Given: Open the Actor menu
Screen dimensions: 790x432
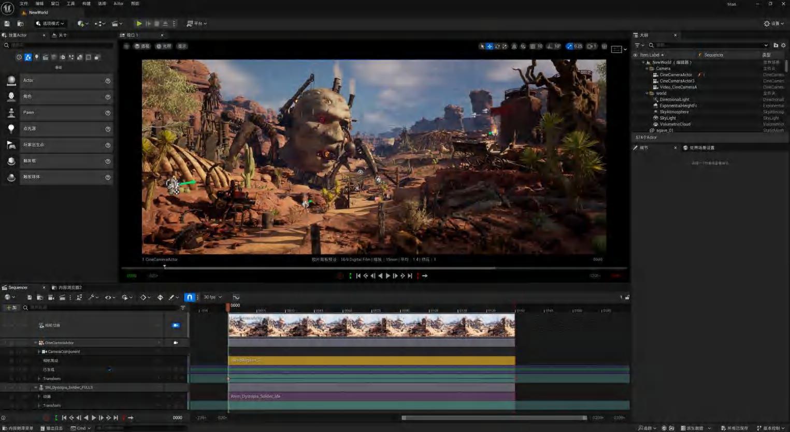Looking at the screenshot, I should coord(118,4).
